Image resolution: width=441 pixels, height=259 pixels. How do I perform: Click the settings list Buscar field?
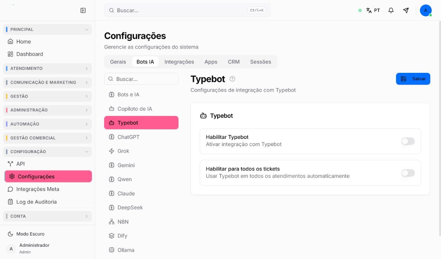141,79
